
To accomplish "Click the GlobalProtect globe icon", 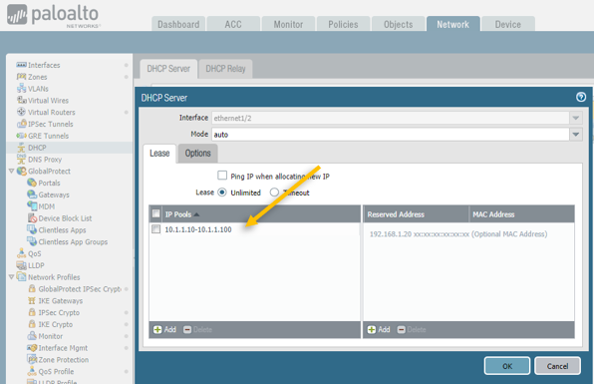I will point(22,171).
